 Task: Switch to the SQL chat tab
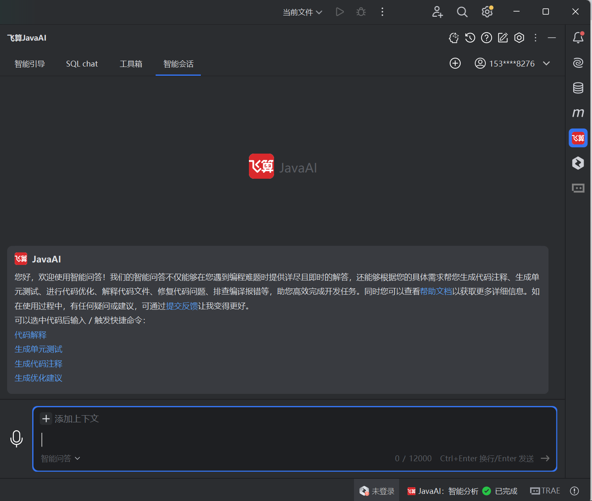(82, 64)
